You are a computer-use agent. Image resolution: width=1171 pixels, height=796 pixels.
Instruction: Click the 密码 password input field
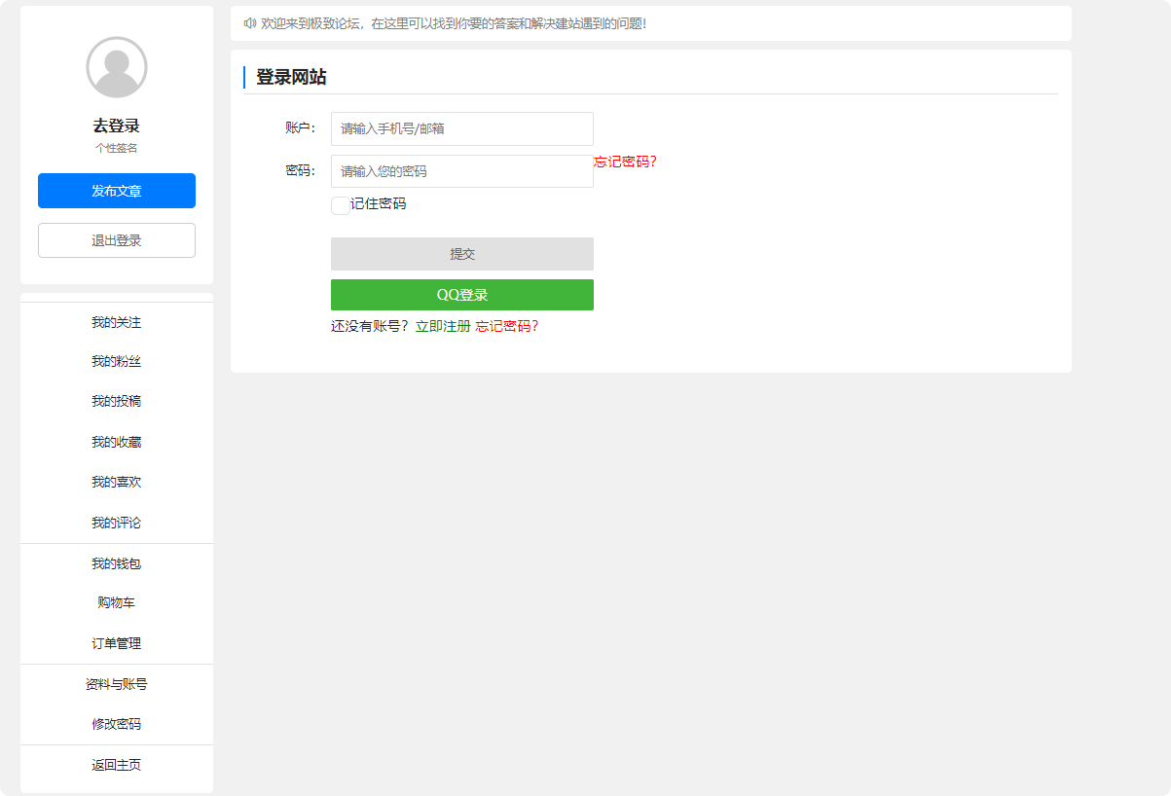[x=461, y=171]
